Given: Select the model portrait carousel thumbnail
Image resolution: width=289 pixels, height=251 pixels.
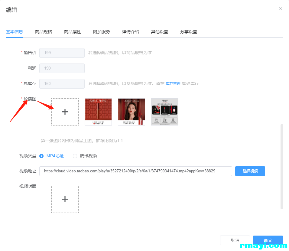Looking at the screenshot, I should pos(132,112).
